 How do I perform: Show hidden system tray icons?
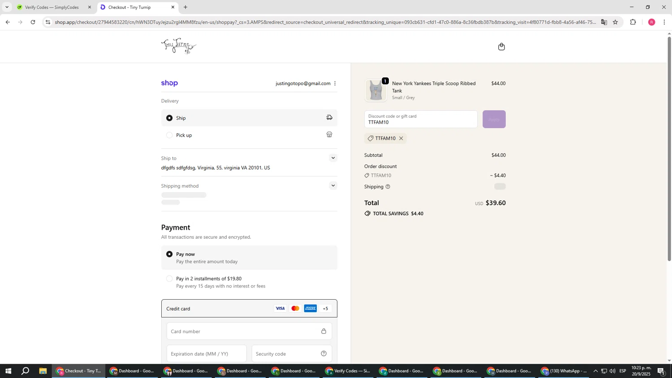click(x=595, y=371)
